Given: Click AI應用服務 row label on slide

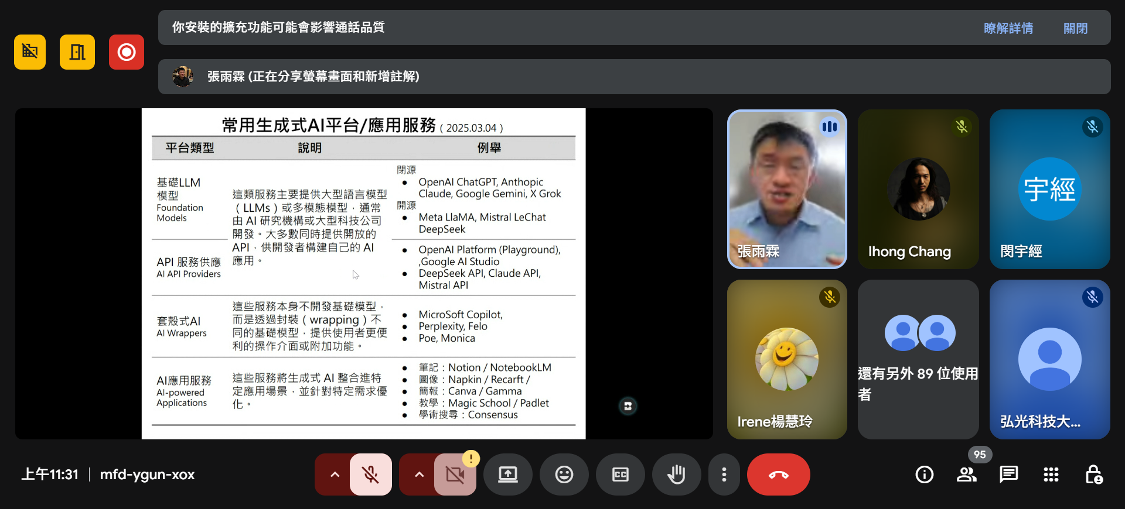Looking at the screenshot, I should pyautogui.click(x=184, y=380).
